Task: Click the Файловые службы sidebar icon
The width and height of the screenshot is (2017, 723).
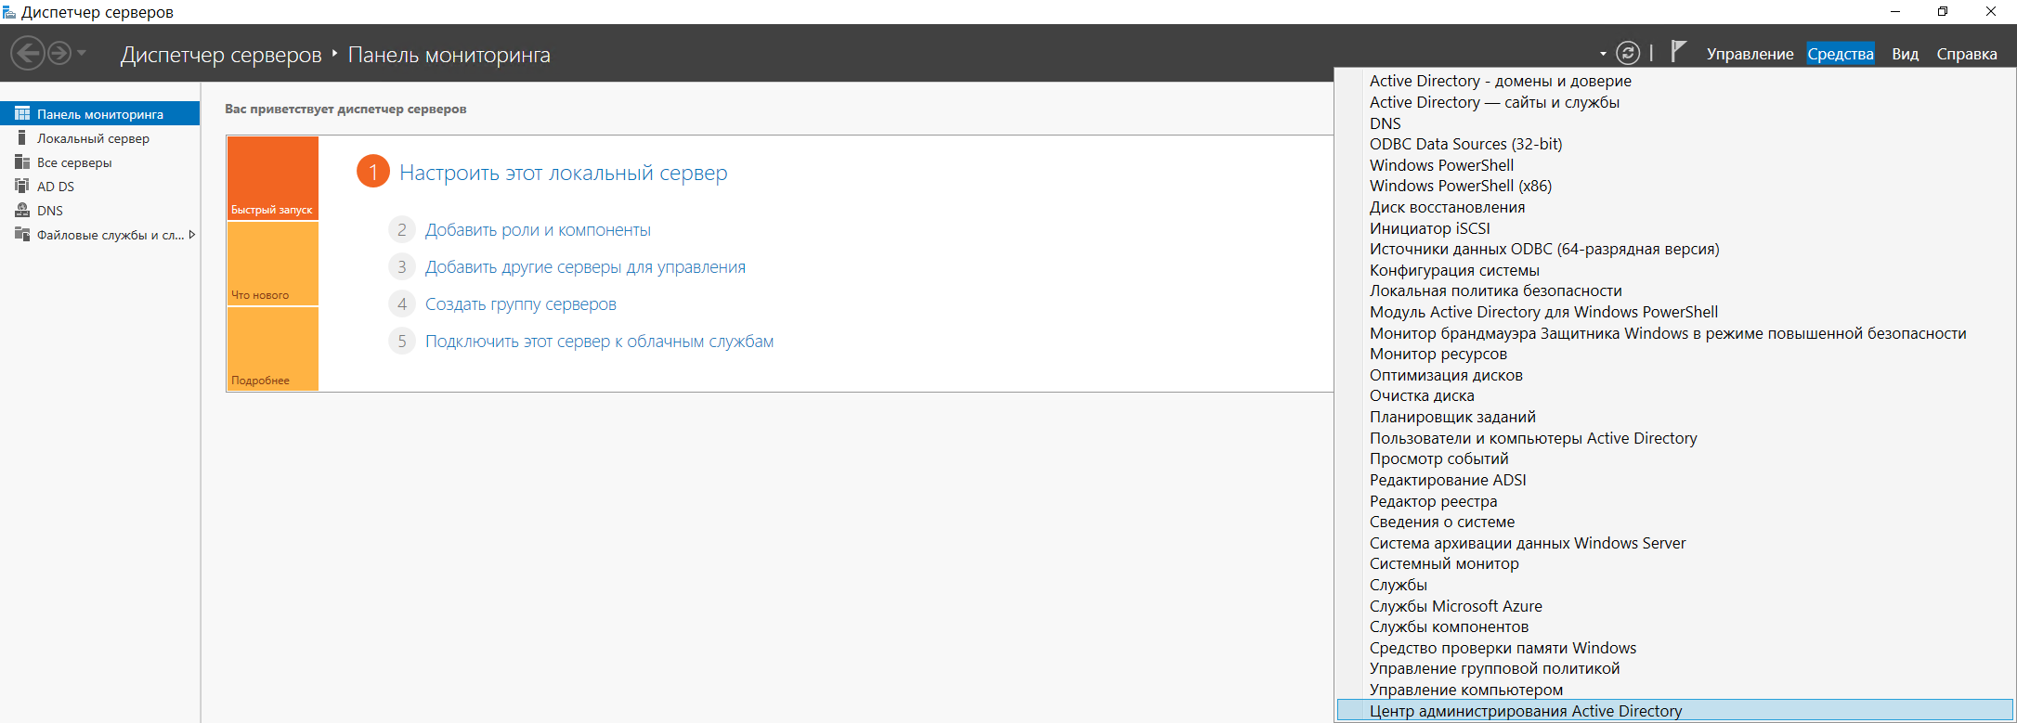Action: (22, 234)
